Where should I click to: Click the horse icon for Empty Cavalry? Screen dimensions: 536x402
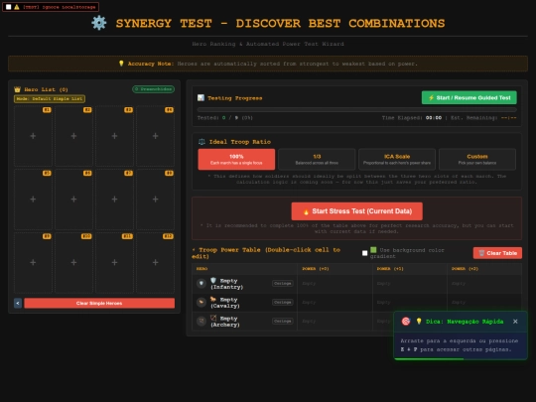213,299
